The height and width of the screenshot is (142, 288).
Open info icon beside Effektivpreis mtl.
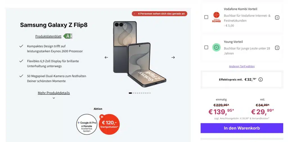pos(260,80)
